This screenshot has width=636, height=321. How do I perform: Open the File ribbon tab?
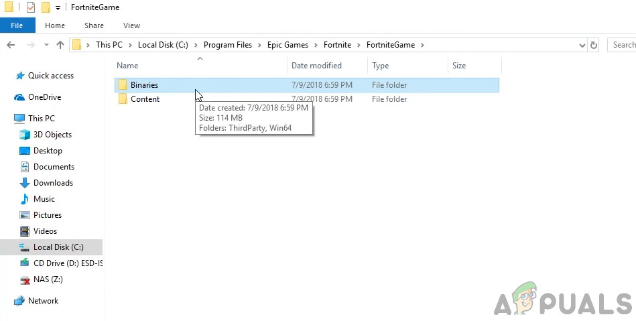[17, 25]
